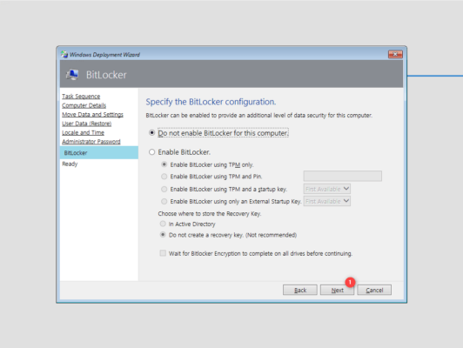Click the BitLocker header computer icon
463x348 pixels.
coord(72,75)
